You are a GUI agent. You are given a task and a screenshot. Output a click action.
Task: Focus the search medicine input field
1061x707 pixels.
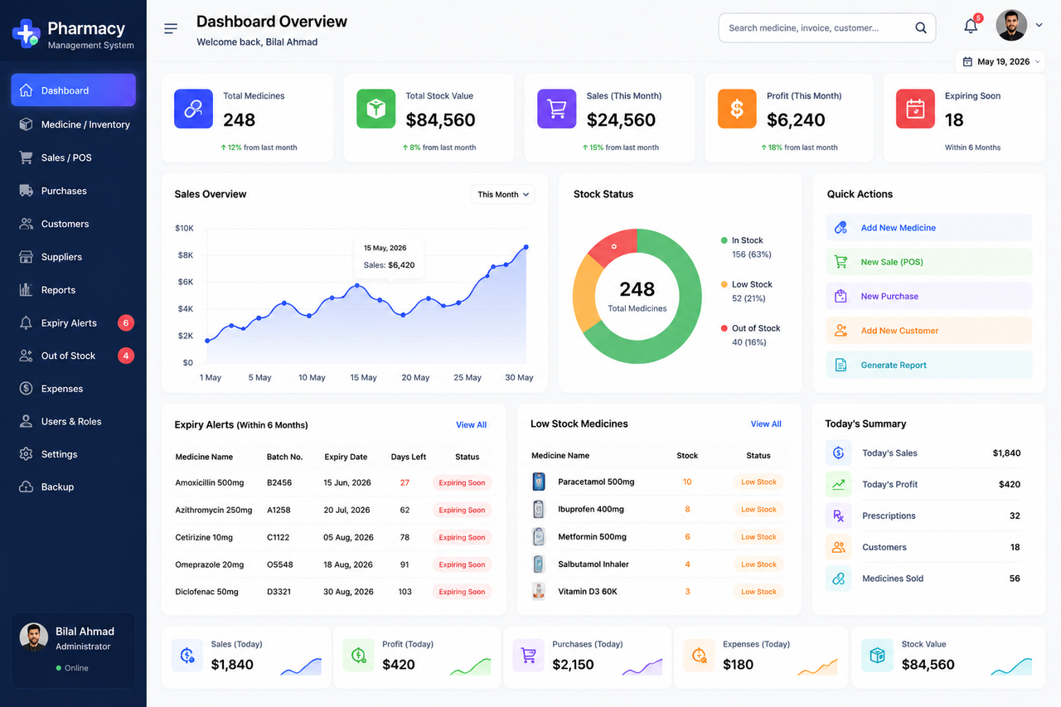[x=827, y=28]
